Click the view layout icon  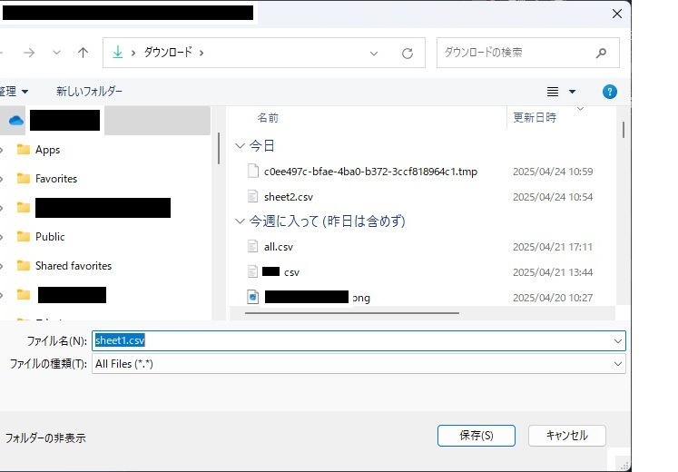(552, 92)
